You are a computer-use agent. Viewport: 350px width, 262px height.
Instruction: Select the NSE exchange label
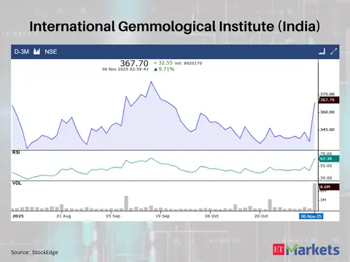coord(51,52)
